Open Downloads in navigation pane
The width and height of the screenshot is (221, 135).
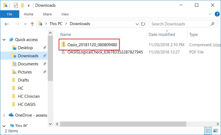28,56
